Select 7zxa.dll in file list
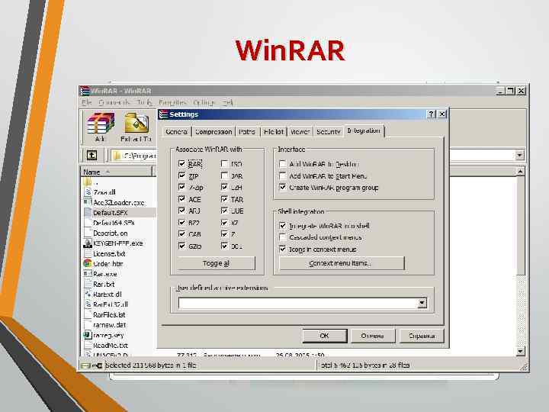Image resolution: width=549 pixels, height=412 pixels. click(x=104, y=192)
